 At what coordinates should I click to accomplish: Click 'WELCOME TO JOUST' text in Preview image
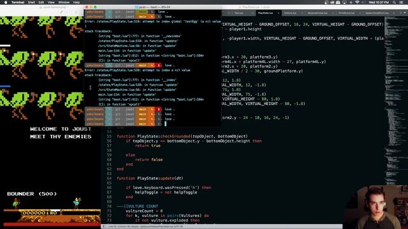[x=61, y=129]
